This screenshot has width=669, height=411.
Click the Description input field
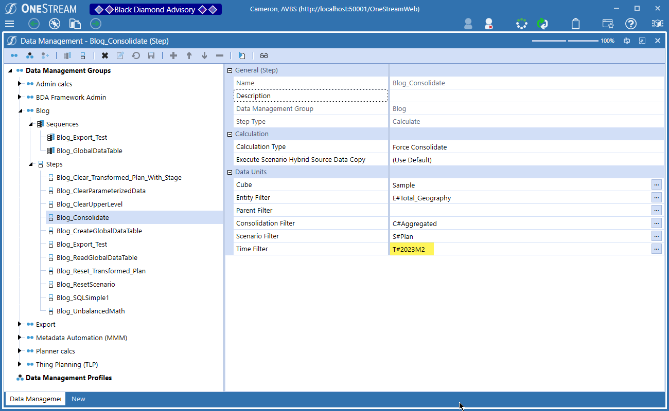click(x=526, y=96)
